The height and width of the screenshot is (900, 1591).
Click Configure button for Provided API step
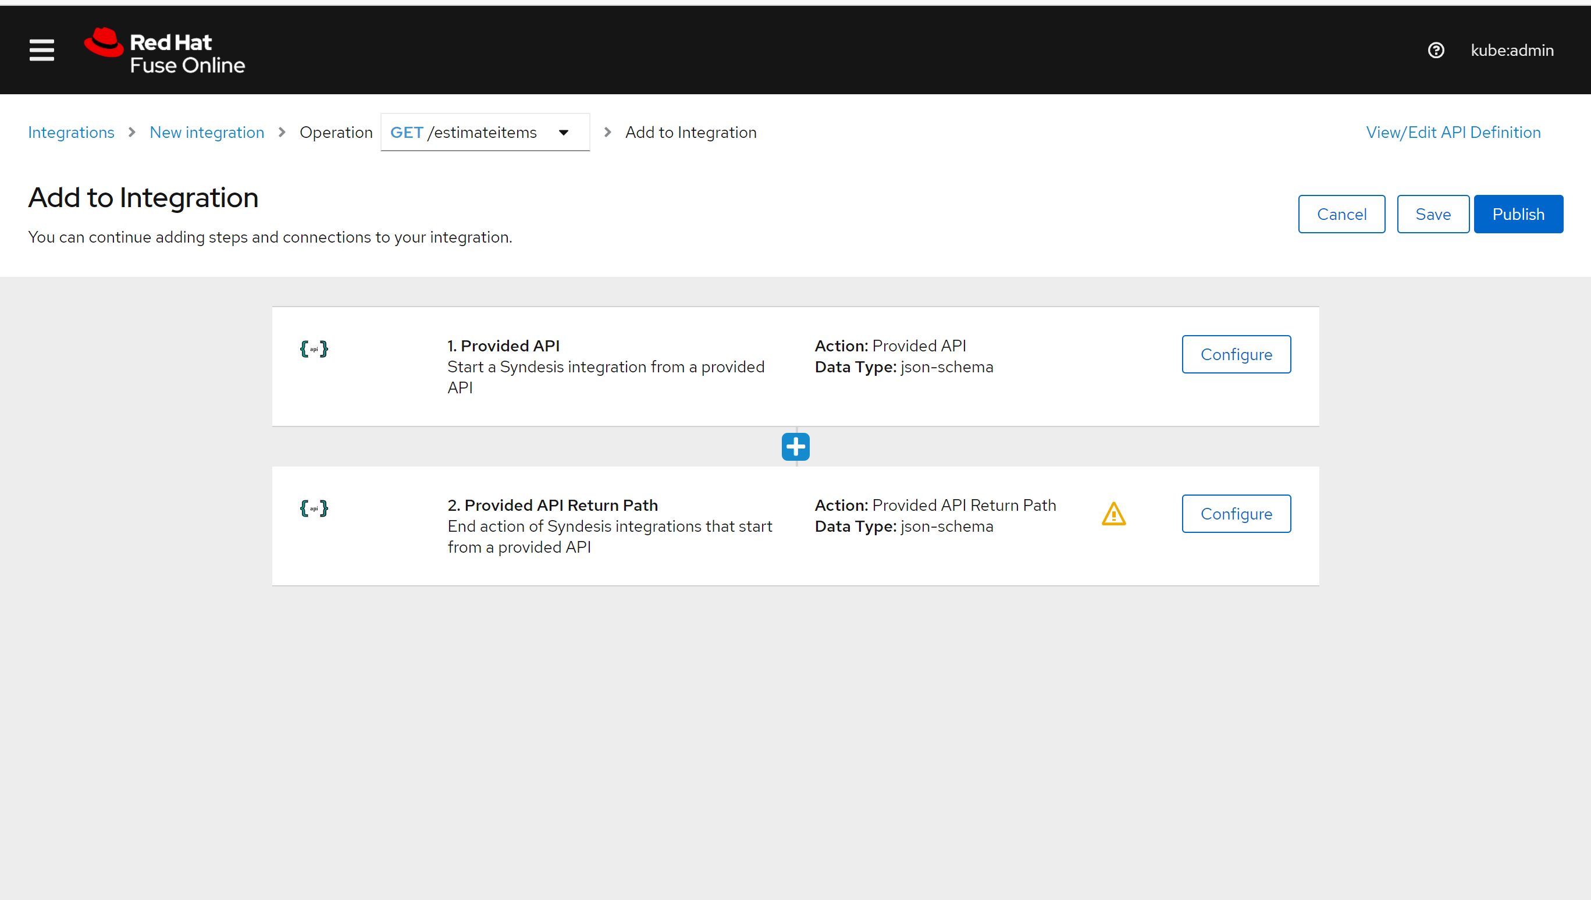point(1236,354)
